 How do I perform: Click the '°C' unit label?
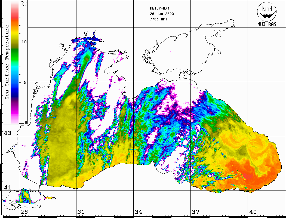(24, 4)
